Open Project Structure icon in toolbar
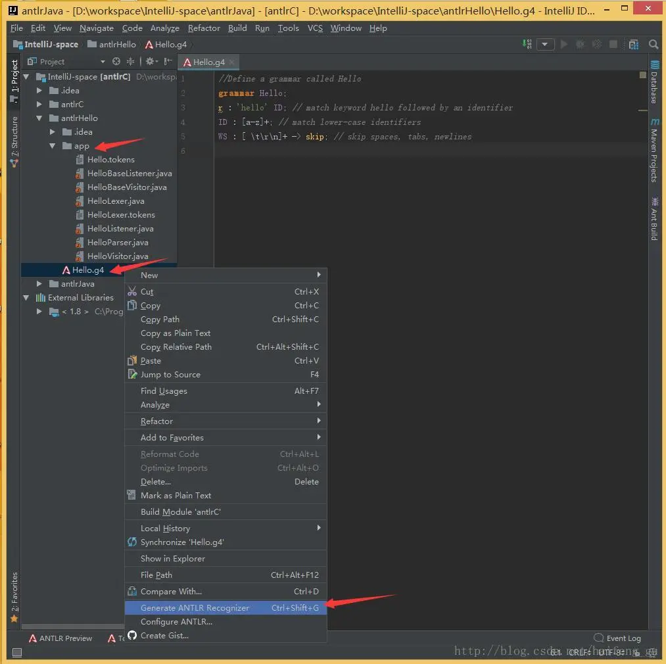 tap(634, 44)
